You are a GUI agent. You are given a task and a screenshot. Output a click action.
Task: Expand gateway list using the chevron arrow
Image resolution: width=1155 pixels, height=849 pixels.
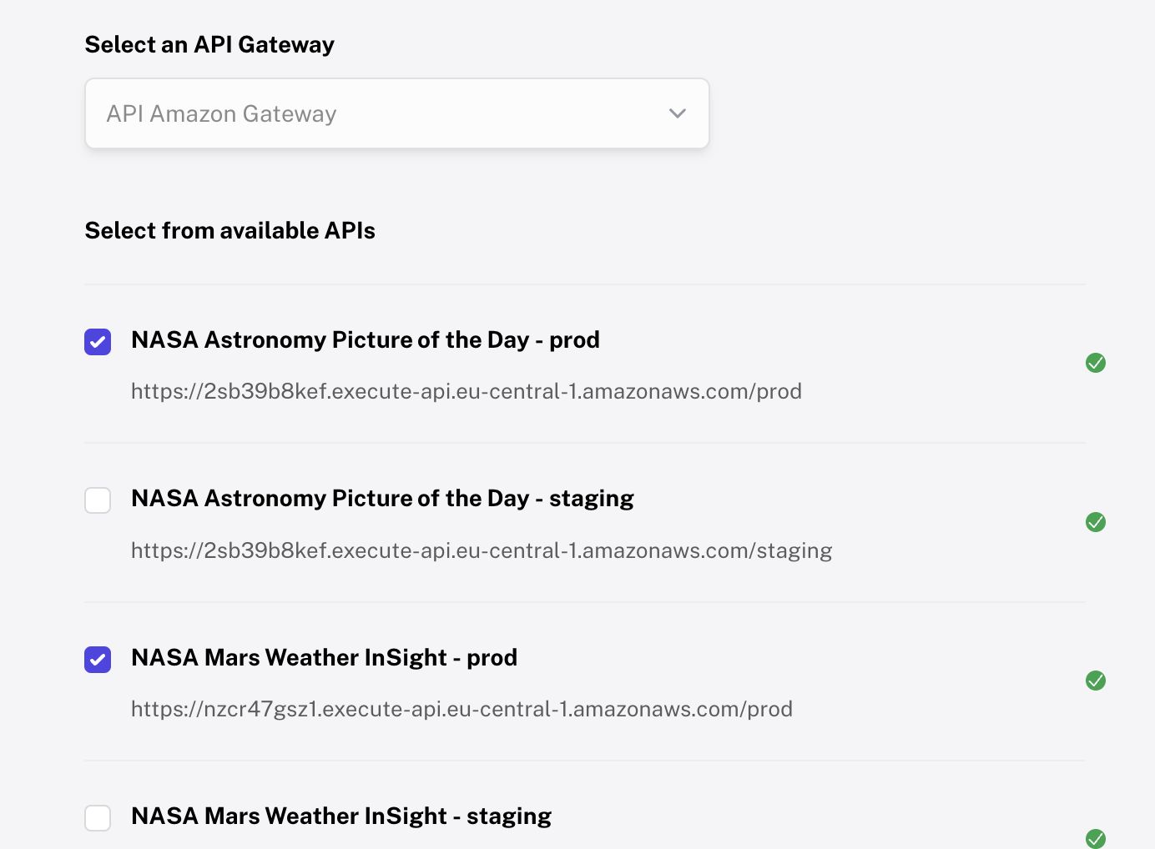coord(678,113)
